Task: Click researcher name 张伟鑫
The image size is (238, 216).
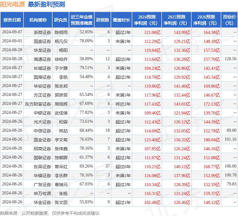Action: pyautogui.click(x=61, y=149)
